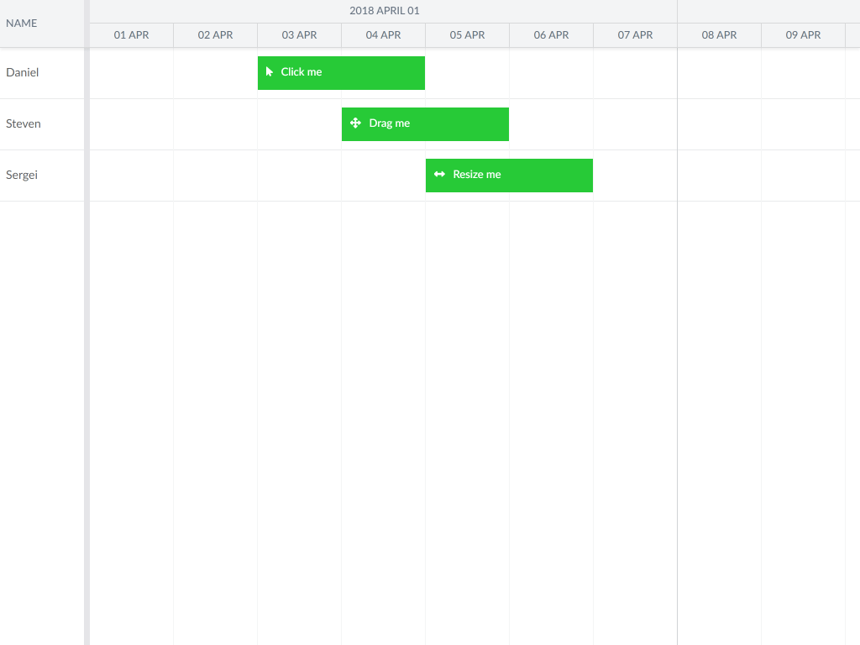The image size is (860, 645).
Task: Select the Drag me event bar
Action: click(x=425, y=124)
